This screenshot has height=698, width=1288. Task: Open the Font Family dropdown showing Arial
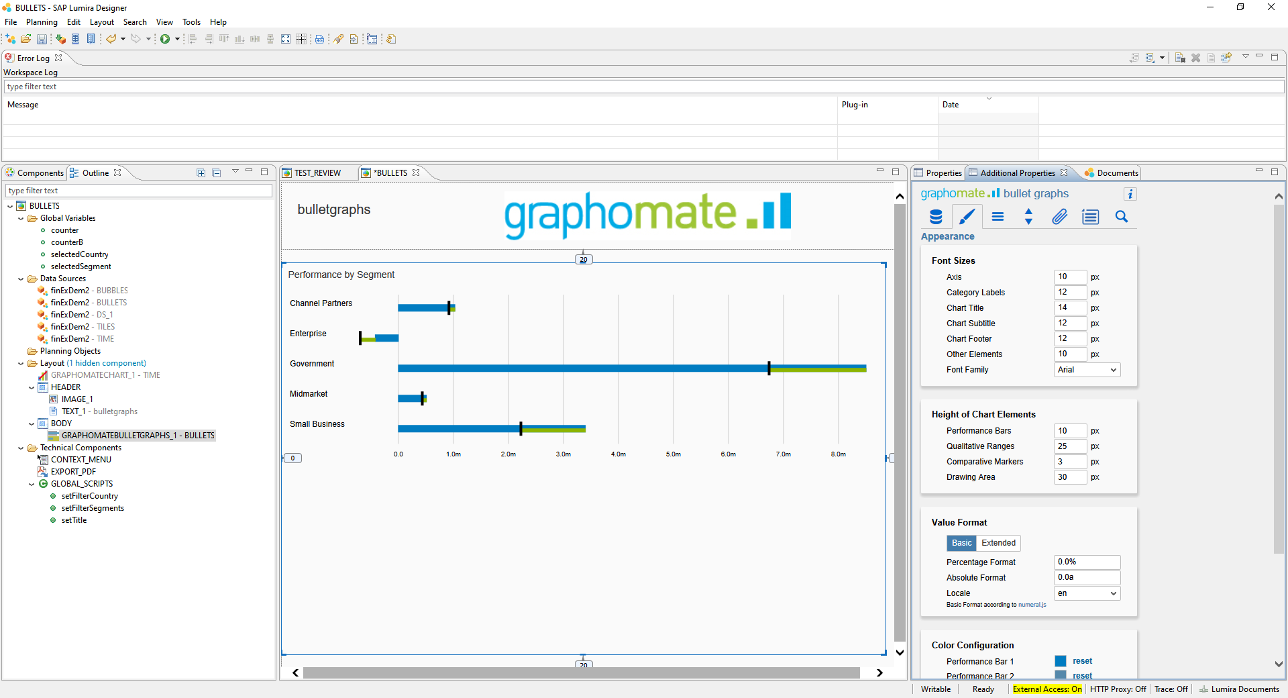1087,370
